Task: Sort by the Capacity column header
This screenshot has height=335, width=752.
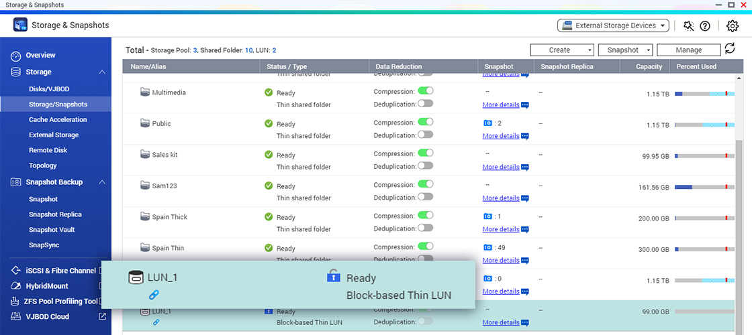Action: [x=649, y=66]
